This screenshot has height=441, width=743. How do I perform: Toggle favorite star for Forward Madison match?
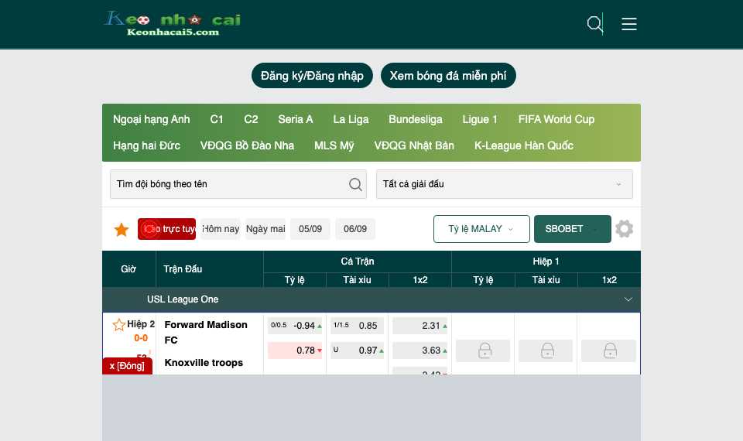[119, 324]
